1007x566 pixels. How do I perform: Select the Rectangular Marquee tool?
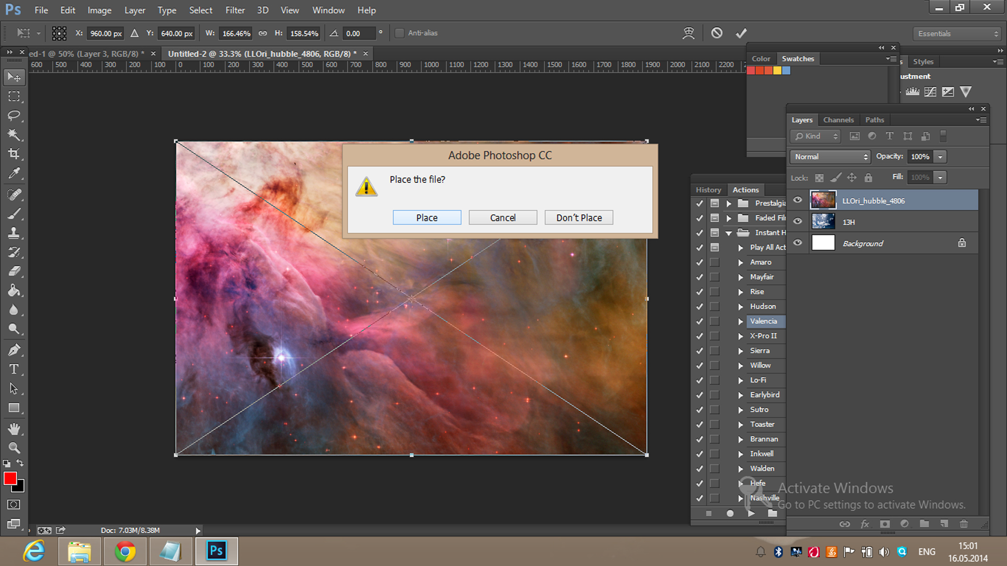(x=14, y=96)
